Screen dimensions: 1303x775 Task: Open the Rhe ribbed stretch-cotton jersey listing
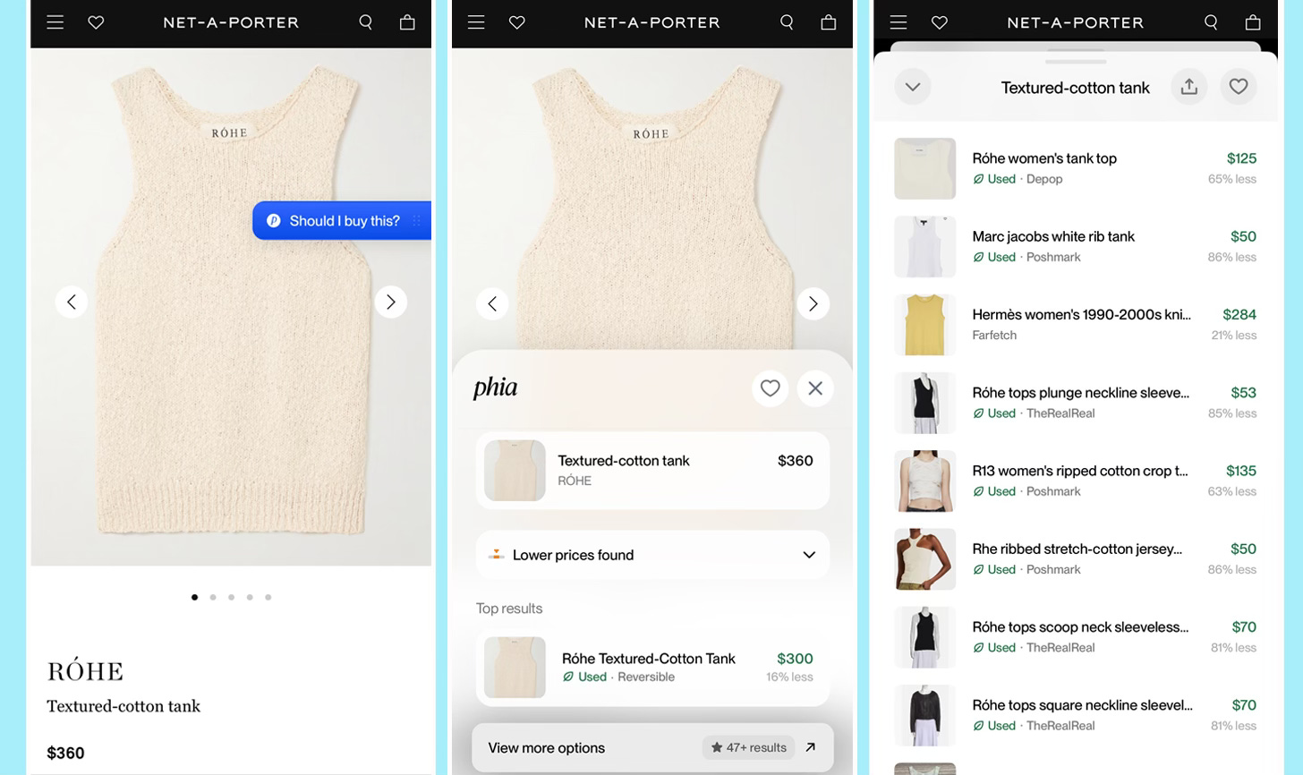1076,558
